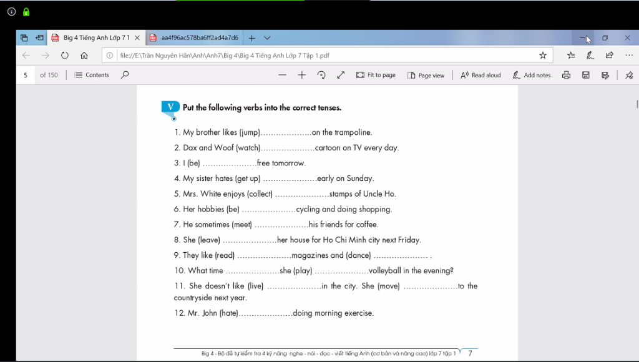Screen dimensions: 639x362
Task: Click sentence '8. She (leave)'
Action: point(298,240)
